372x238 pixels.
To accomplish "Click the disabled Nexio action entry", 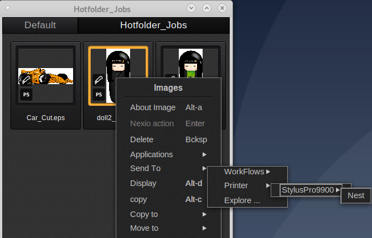I will (168, 123).
